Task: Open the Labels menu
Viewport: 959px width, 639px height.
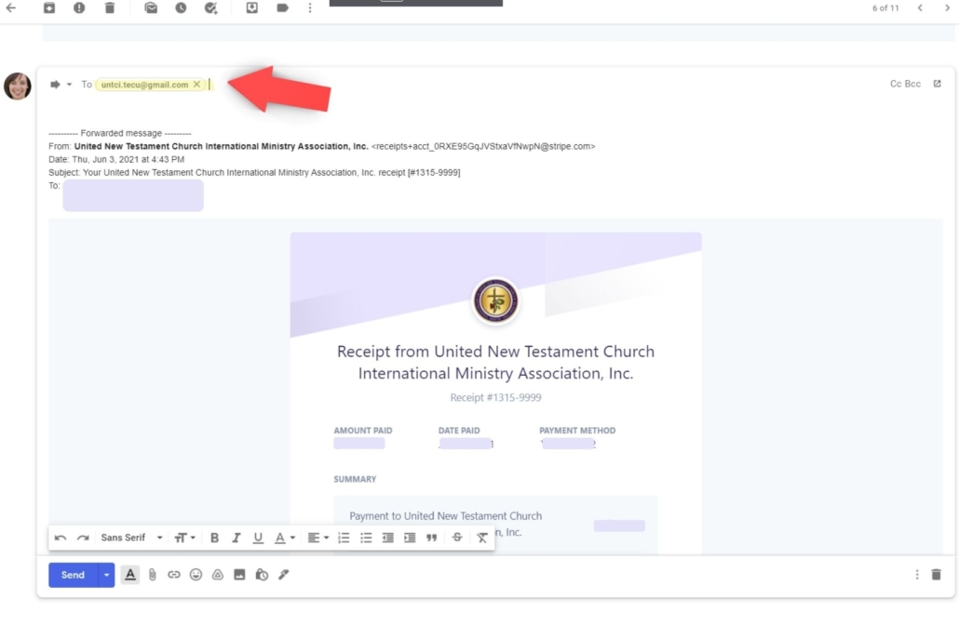Action: 282,8
